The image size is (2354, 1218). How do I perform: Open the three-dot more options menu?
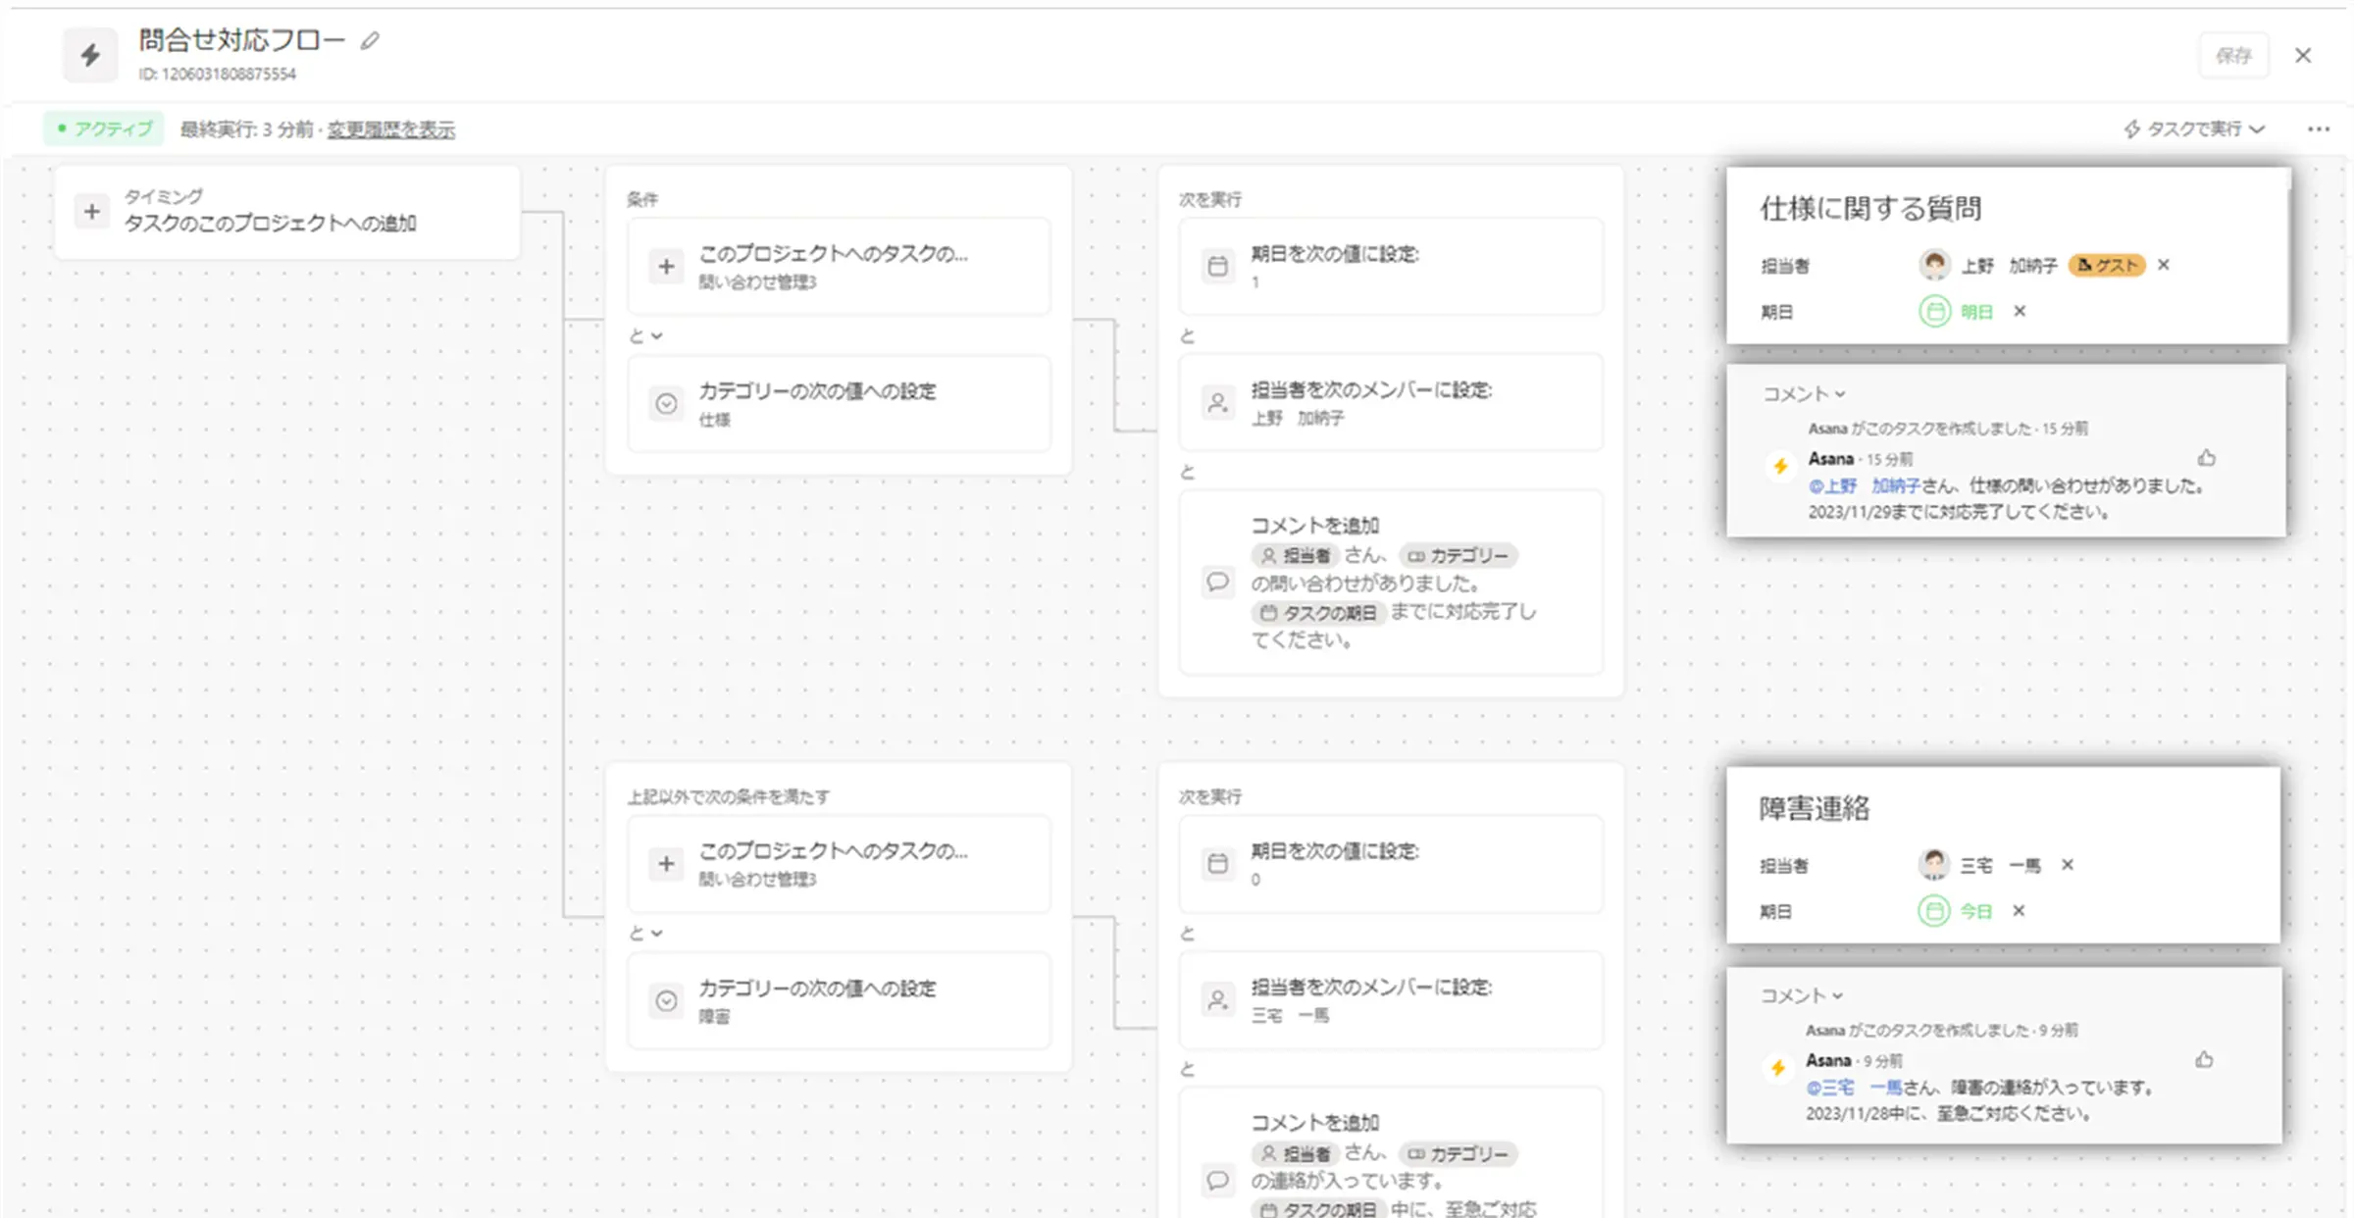click(2319, 129)
